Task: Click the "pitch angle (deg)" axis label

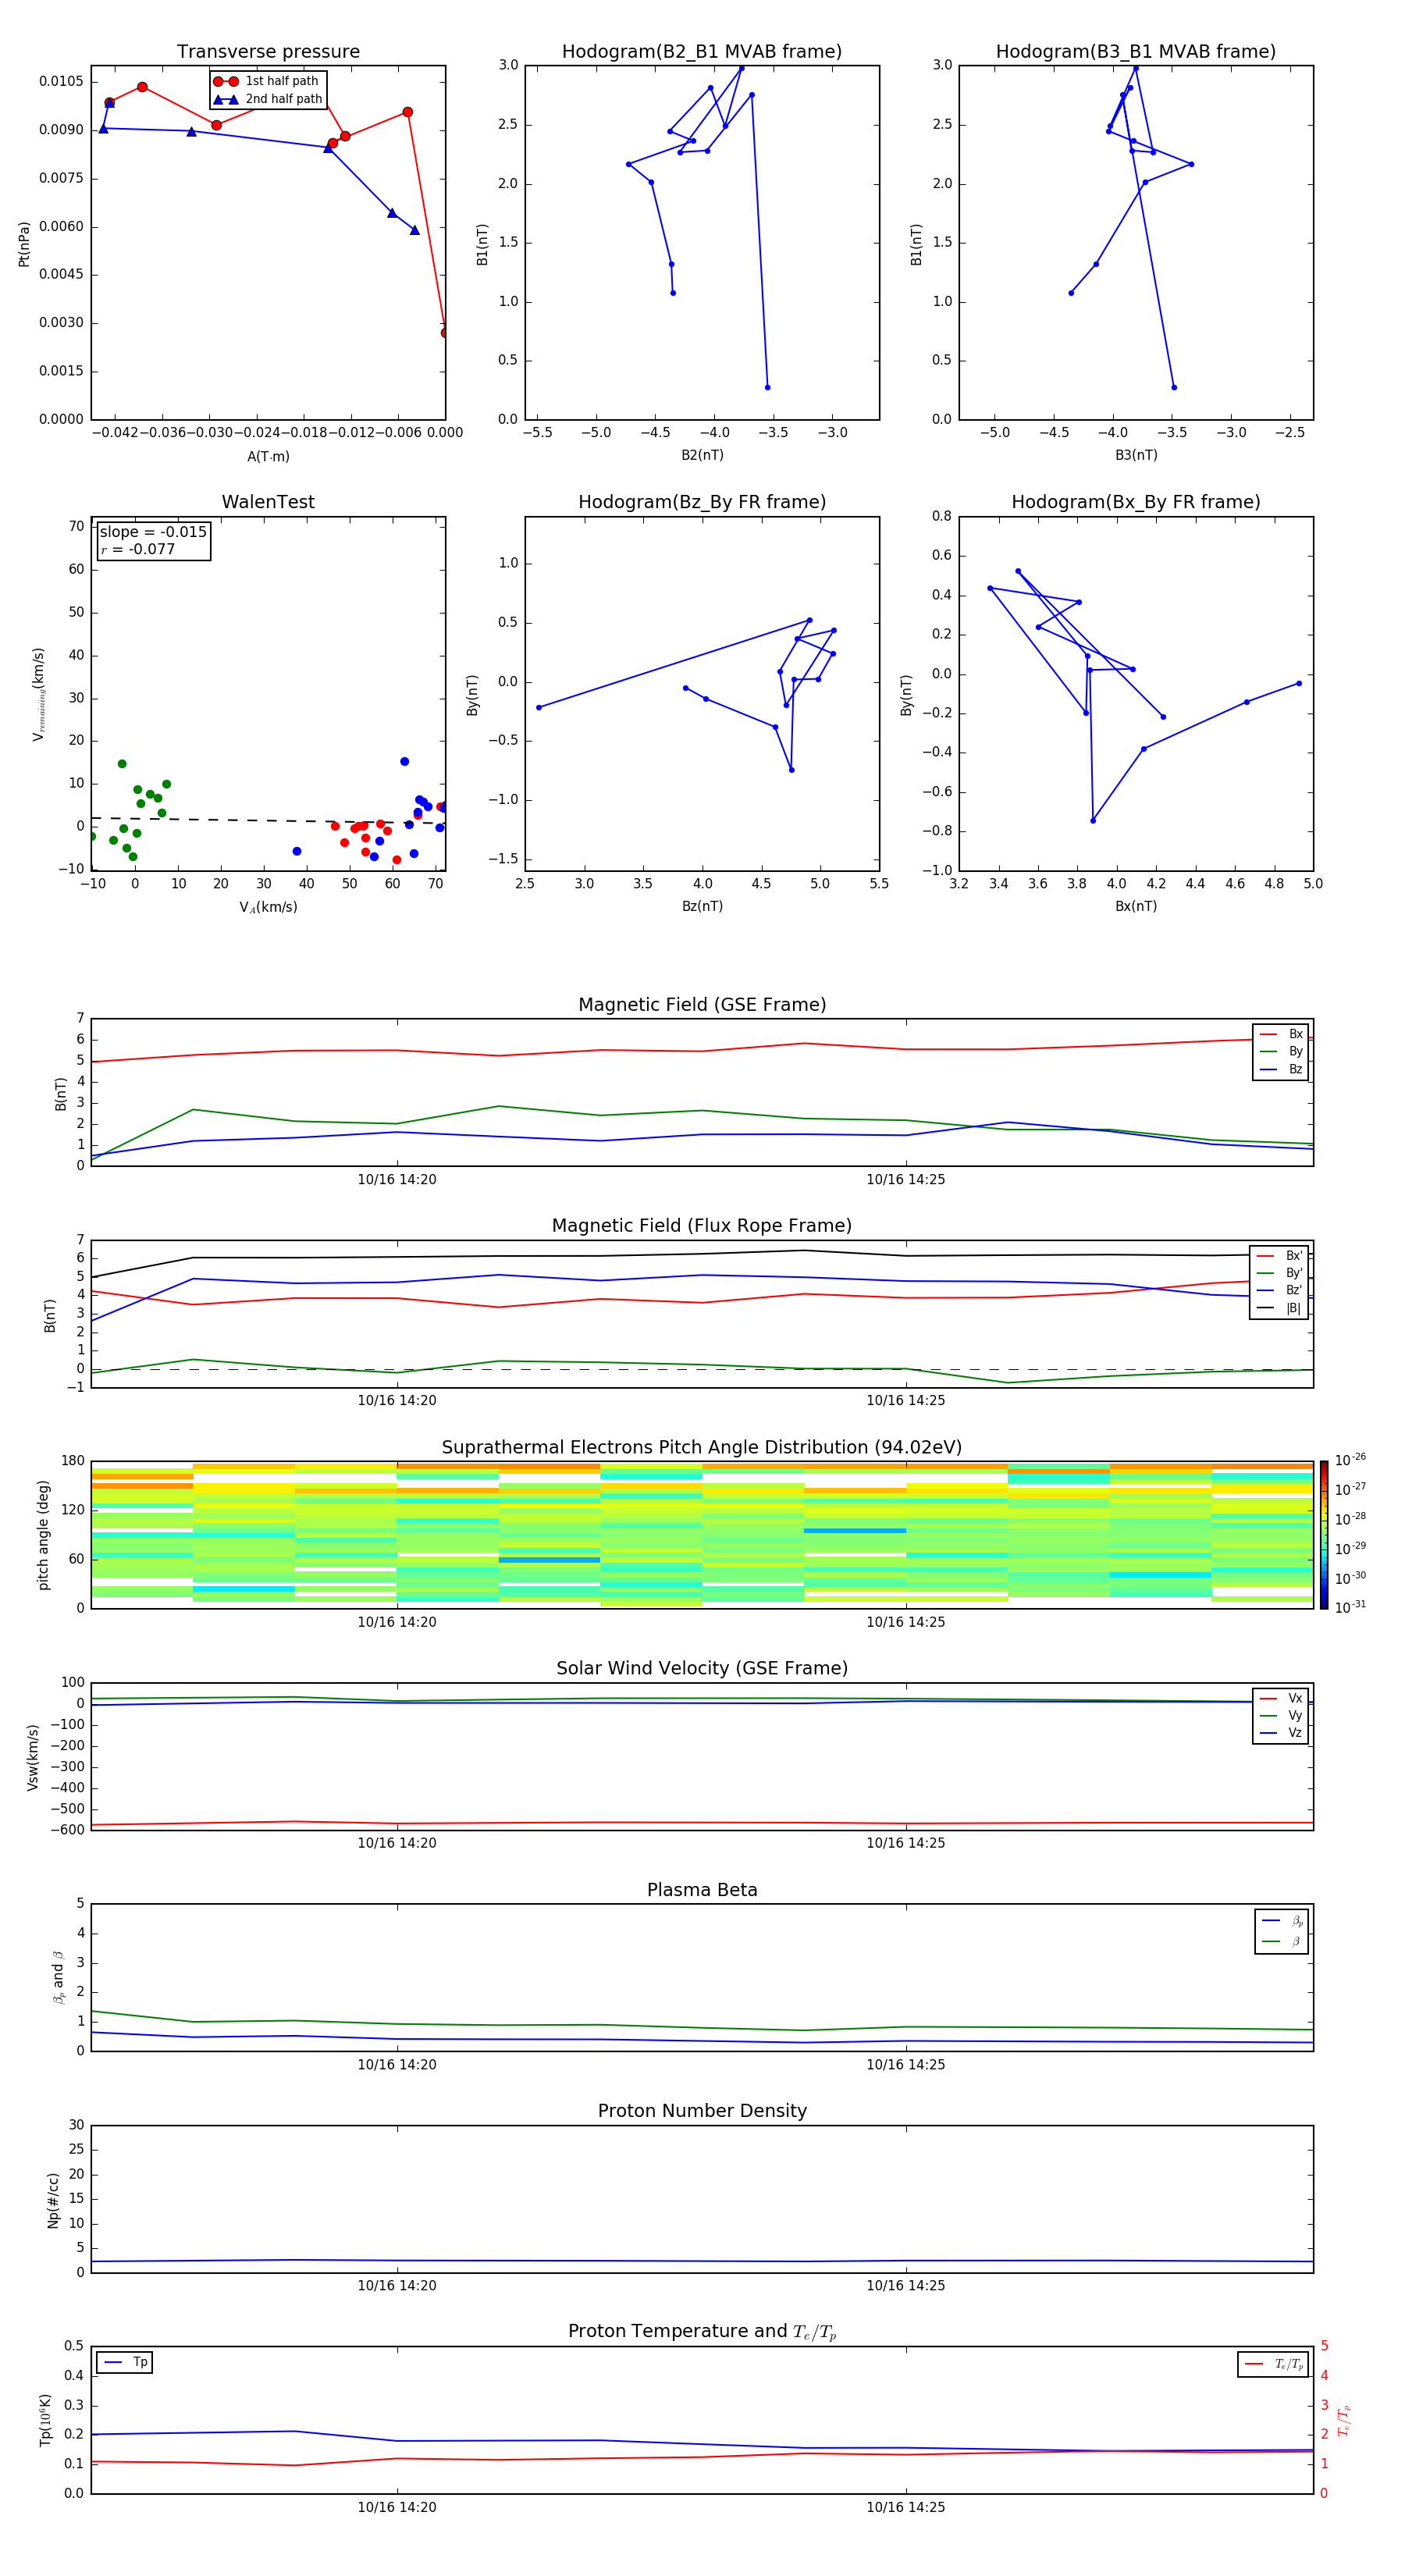Action: click(x=43, y=1535)
